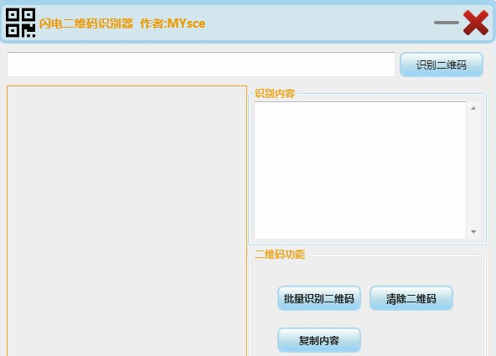Click the scroll down arrow in 识别内容
The width and height of the screenshot is (496, 356).
point(473,232)
